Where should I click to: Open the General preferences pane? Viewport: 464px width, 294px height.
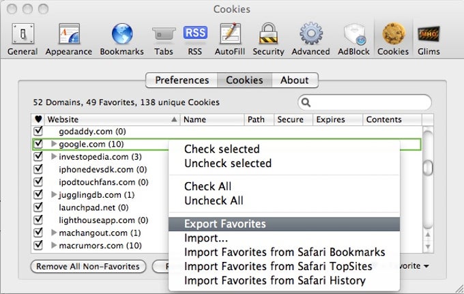[x=22, y=38]
